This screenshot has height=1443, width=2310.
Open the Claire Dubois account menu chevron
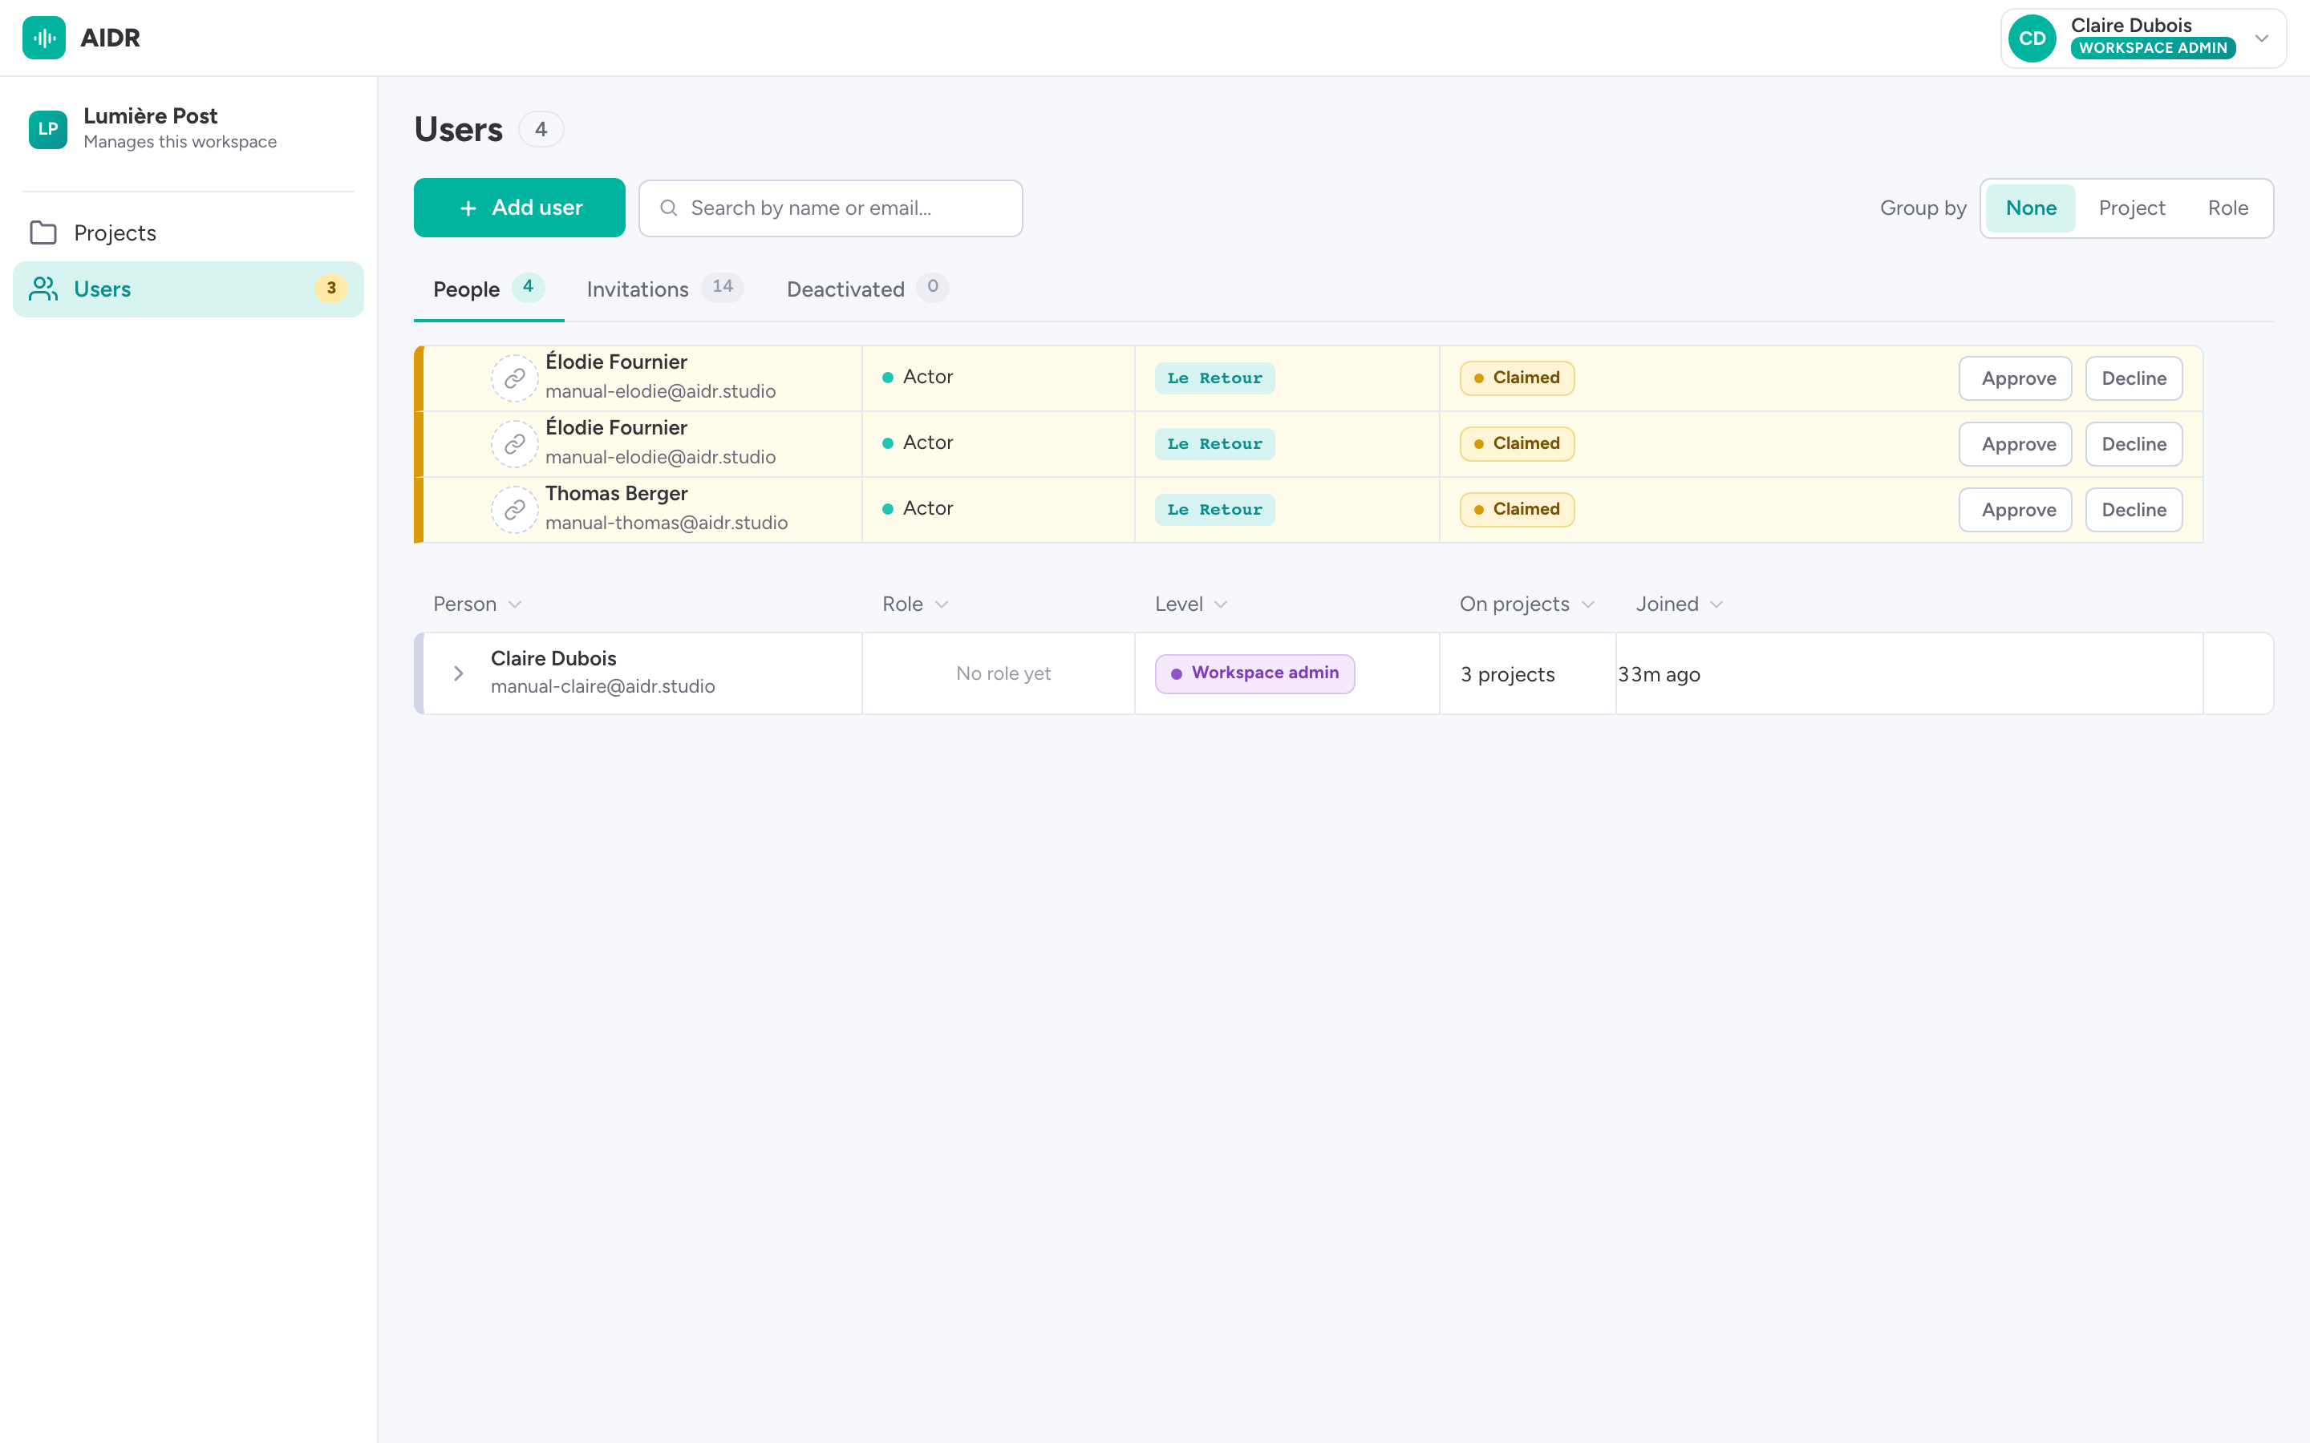pos(2261,38)
